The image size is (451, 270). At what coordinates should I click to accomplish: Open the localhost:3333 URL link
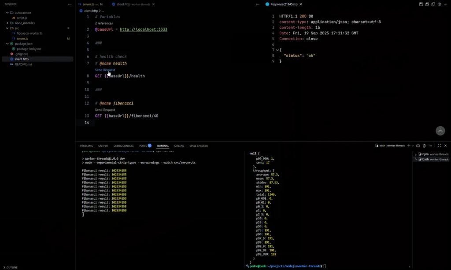[x=143, y=29]
